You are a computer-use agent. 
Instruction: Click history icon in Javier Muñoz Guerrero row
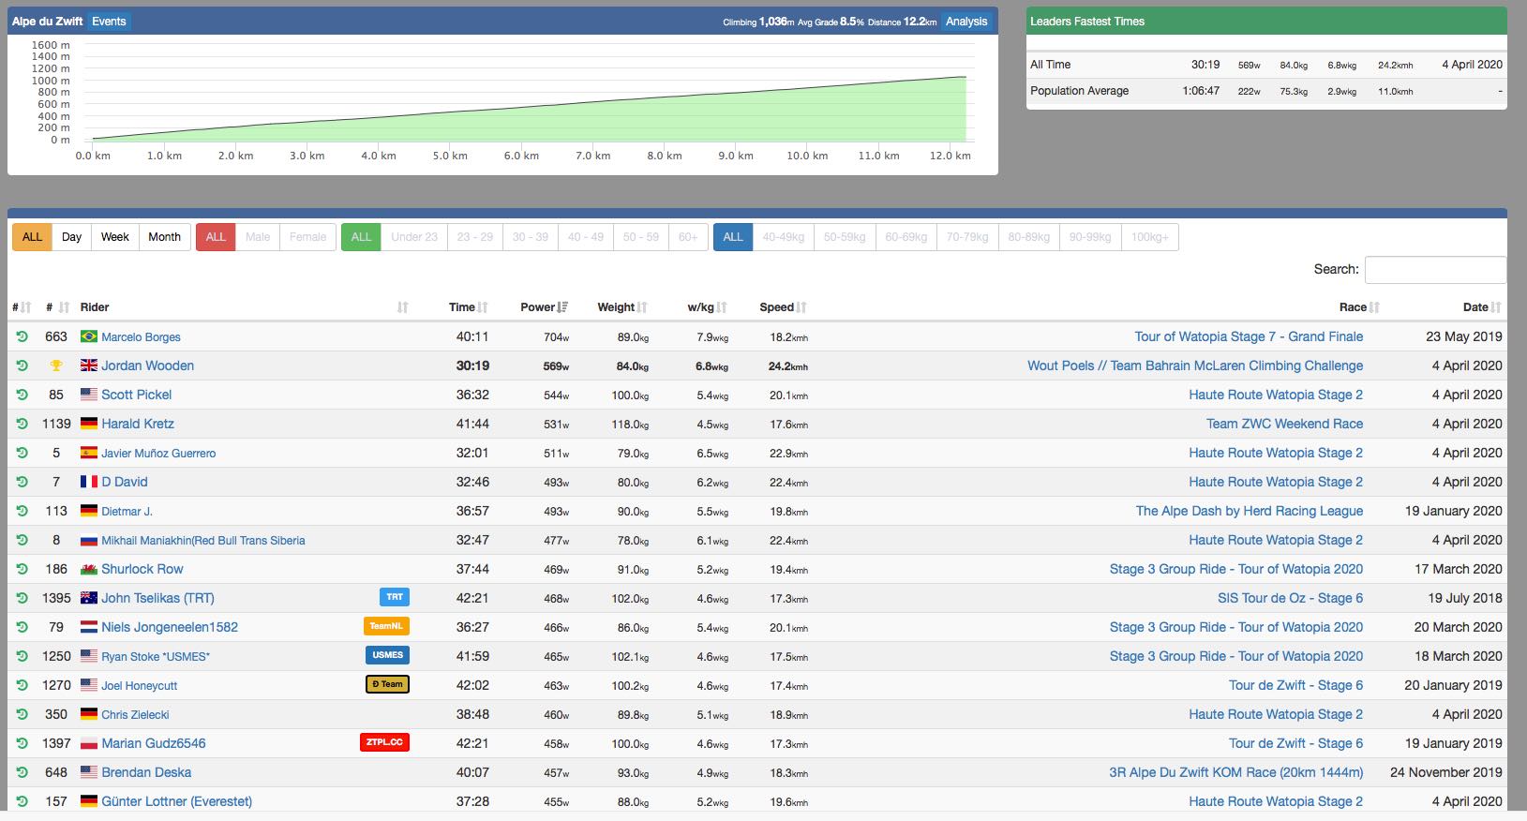22,453
